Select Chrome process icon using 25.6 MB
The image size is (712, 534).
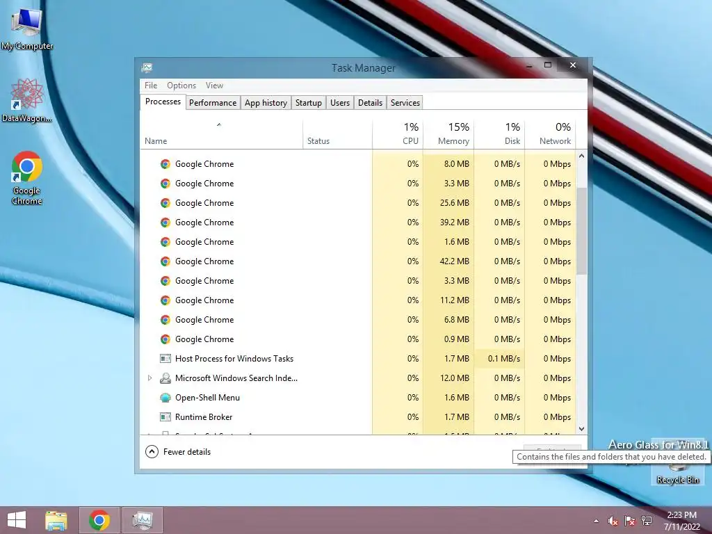click(x=165, y=203)
